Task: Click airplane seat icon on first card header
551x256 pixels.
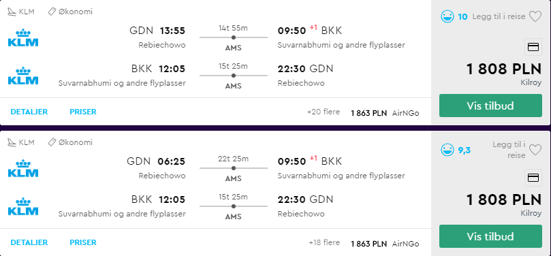Action: [12, 12]
